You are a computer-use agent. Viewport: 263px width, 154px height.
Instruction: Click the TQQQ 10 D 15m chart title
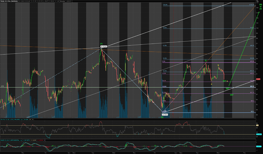click(9, 1)
